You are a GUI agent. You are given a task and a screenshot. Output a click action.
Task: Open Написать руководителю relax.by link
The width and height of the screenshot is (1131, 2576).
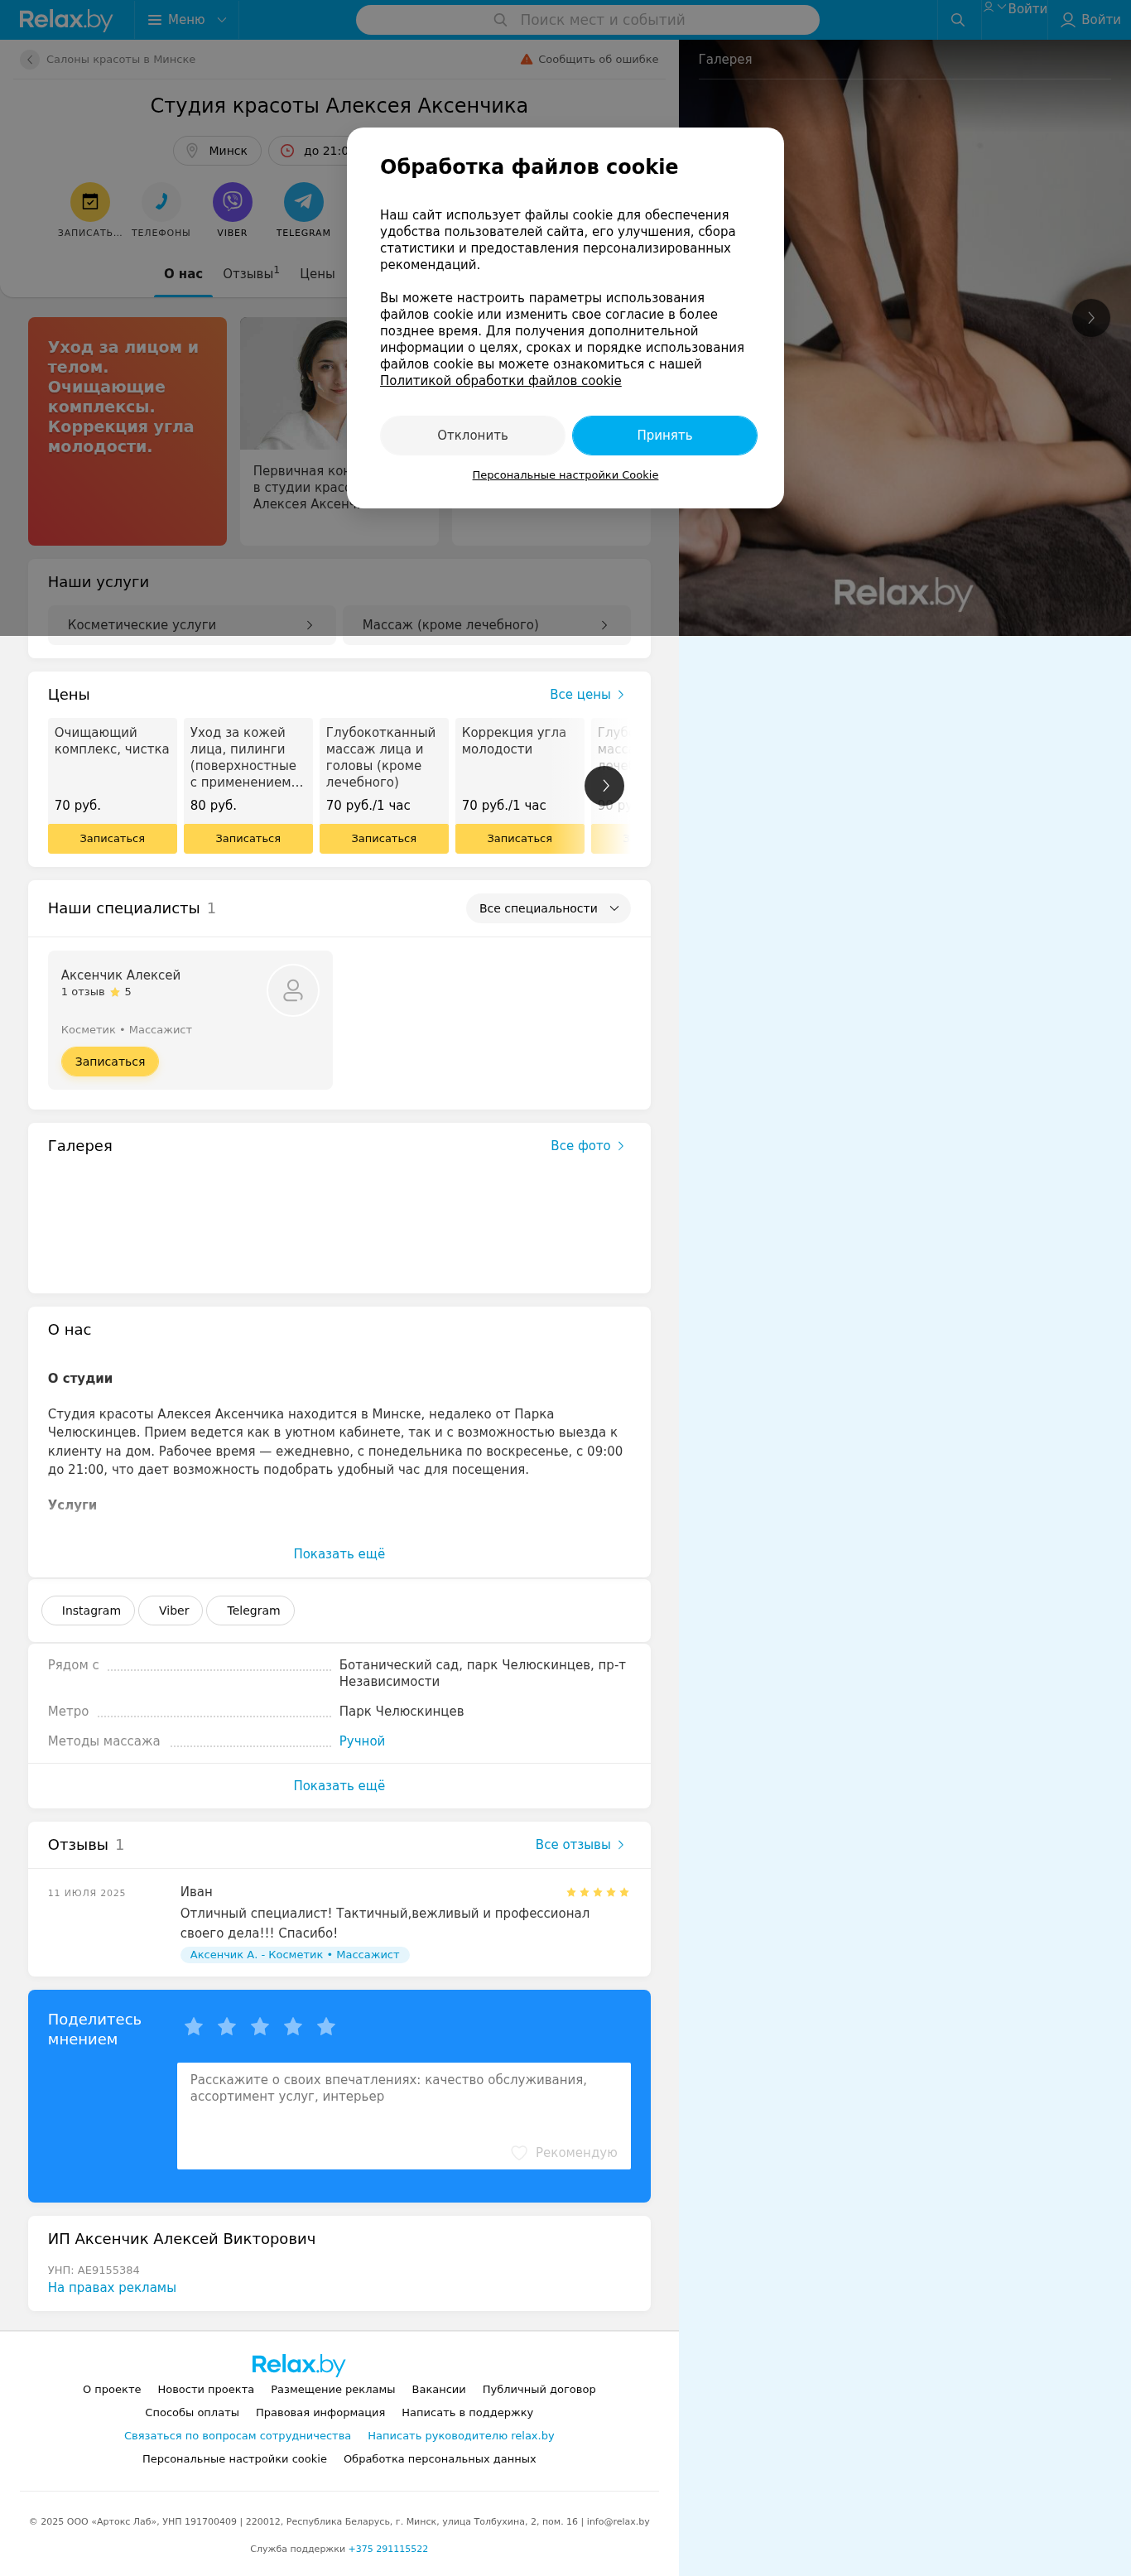pos(461,2436)
